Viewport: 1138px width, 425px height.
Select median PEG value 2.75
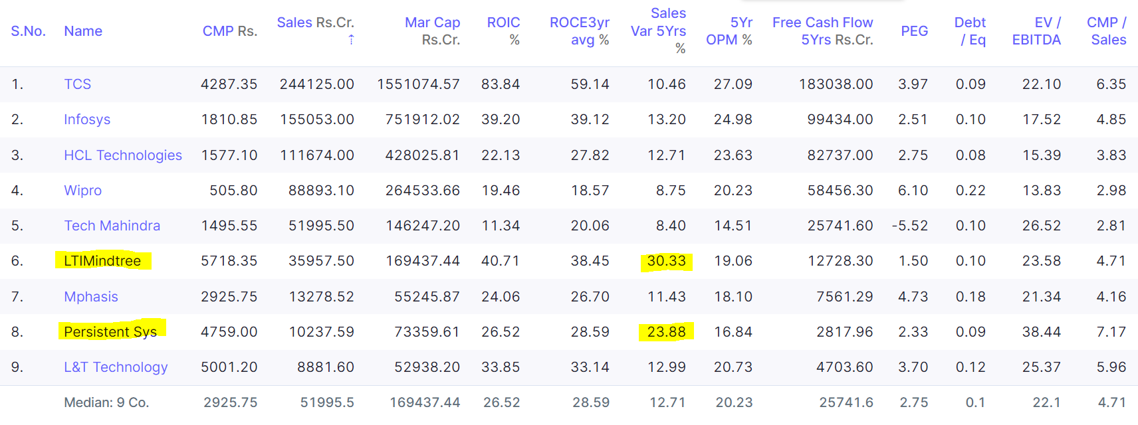tap(914, 402)
